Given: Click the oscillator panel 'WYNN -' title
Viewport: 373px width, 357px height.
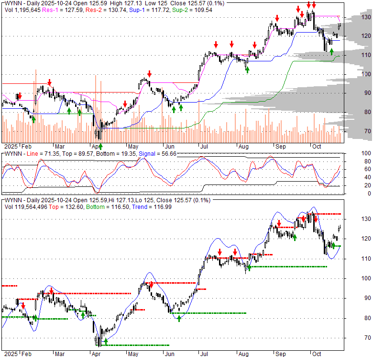Looking at the screenshot, I should pyautogui.click(x=15, y=154).
